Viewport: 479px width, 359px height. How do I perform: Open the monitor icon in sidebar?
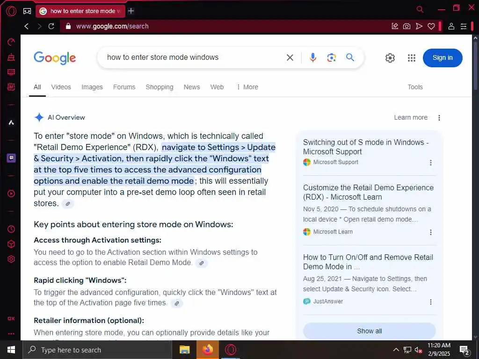point(11,72)
